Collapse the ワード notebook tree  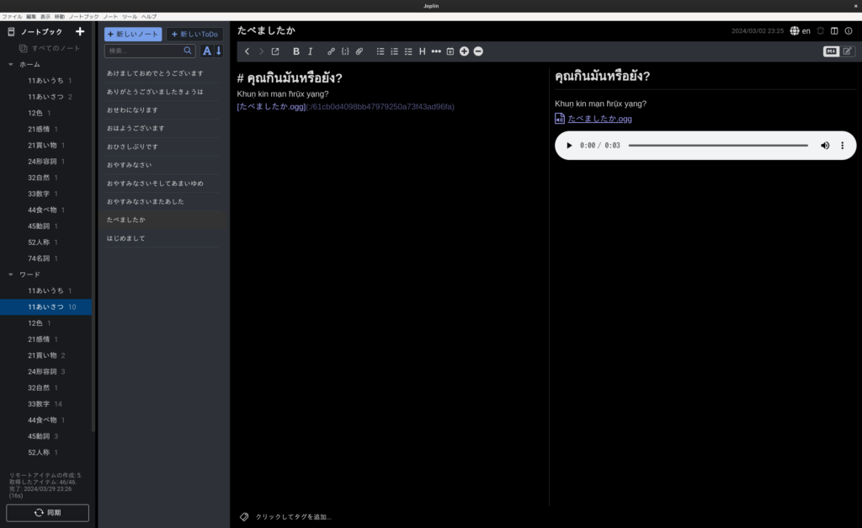coord(10,275)
